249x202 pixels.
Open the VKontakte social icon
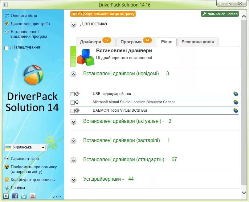tap(6, 196)
